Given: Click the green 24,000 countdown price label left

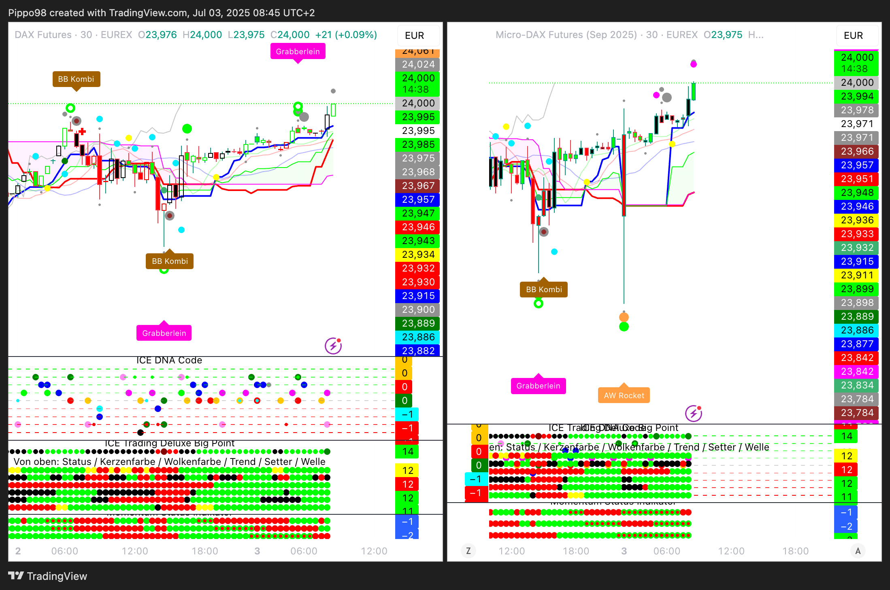Looking at the screenshot, I should pyautogui.click(x=418, y=83).
